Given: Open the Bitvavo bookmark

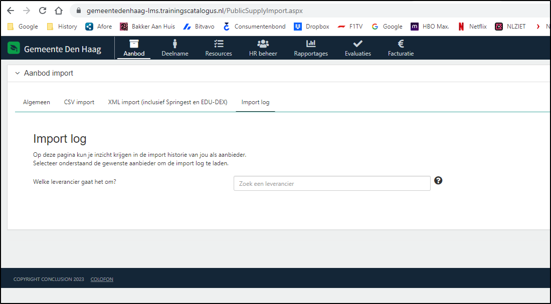Looking at the screenshot, I should (199, 26).
